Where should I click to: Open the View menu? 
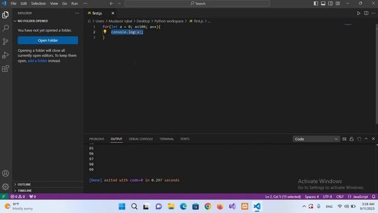[x=54, y=4]
